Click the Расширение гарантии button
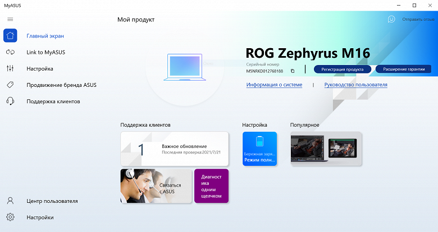Screen dimensions: 438x232 [404, 69]
